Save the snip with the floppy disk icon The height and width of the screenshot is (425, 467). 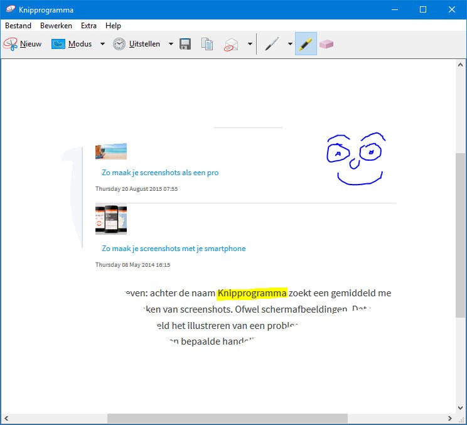coord(185,44)
